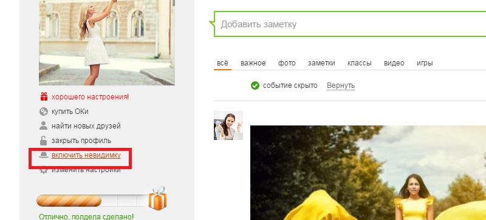Click the person icon beside найти новых друзей
Viewport: 486px width, 220px height.
[x=43, y=125]
